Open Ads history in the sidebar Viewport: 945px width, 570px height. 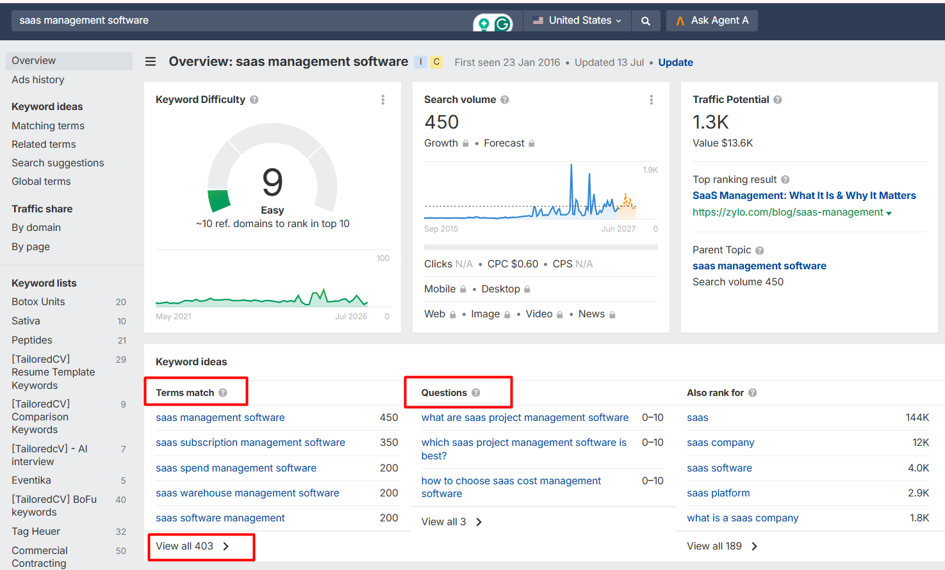(x=38, y=80)
